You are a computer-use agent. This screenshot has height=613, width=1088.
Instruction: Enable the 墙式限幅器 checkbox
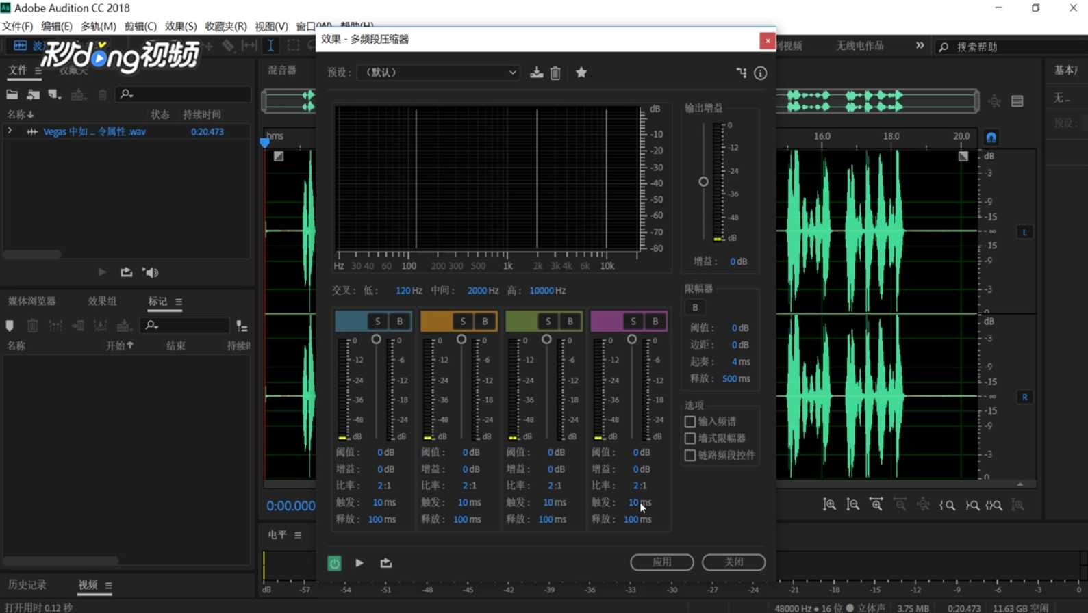click(x=690, y=439)
